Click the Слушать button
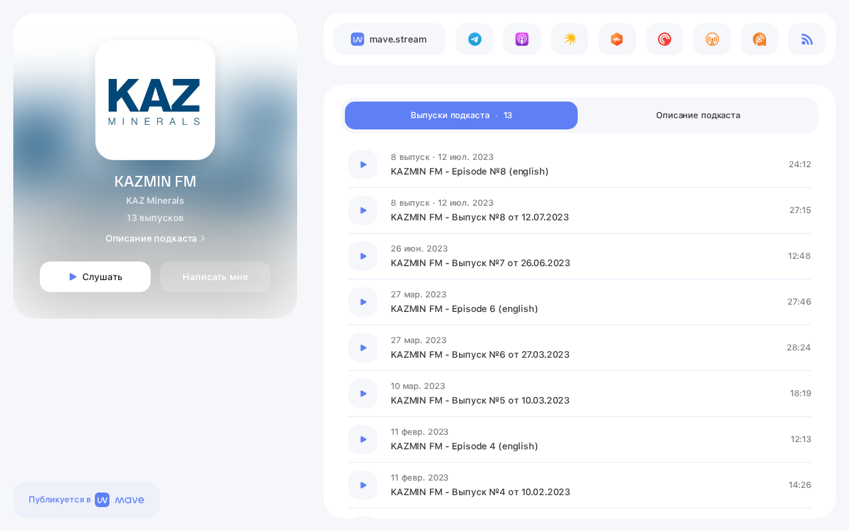The width and height of the screenshot is (849, 531). click(95, 277)
